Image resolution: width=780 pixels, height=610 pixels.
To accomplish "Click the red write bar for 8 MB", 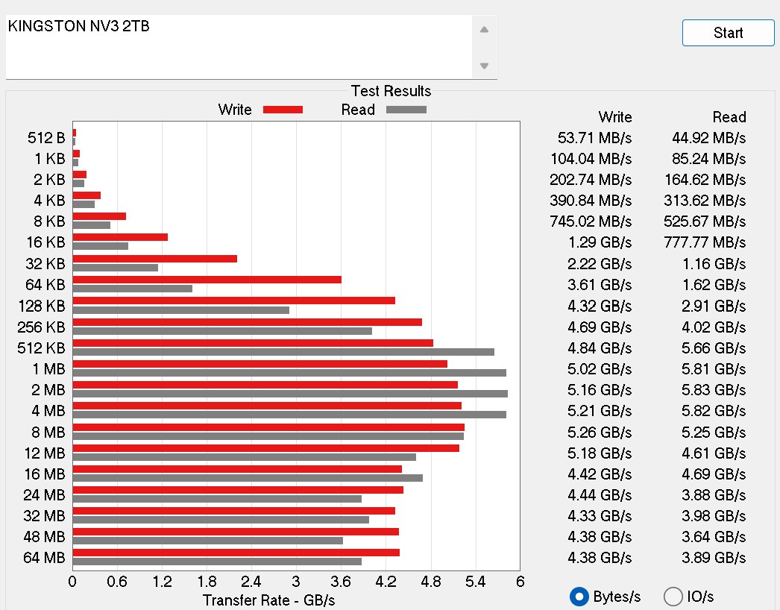I will 268,427.
